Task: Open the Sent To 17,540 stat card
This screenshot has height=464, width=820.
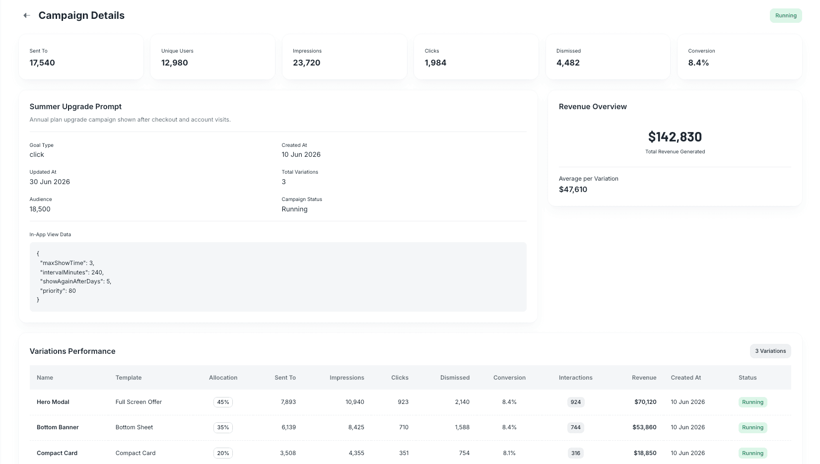Action: 81,57
